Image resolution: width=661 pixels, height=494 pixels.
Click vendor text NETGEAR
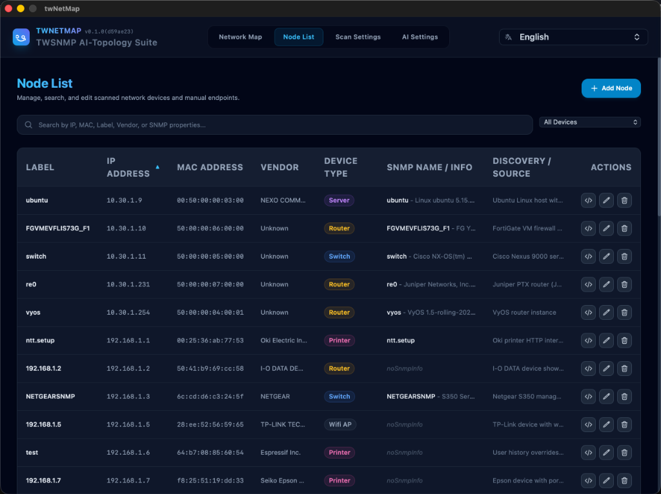[275, 397]
